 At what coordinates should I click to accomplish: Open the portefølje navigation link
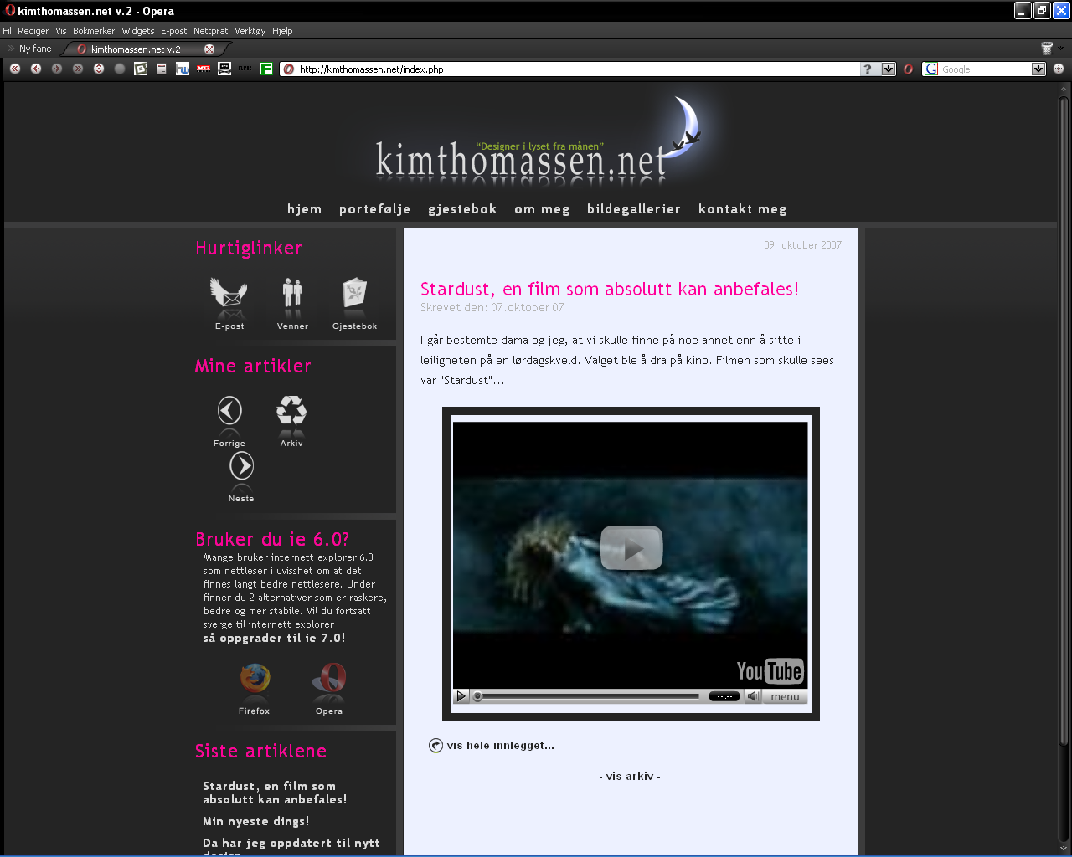[x=375, y=209]
